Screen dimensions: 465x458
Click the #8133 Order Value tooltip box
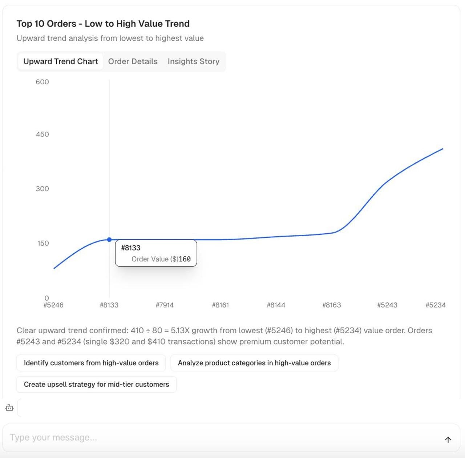156,253
